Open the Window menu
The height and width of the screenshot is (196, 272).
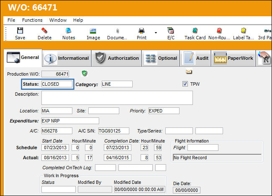point(58,20)
